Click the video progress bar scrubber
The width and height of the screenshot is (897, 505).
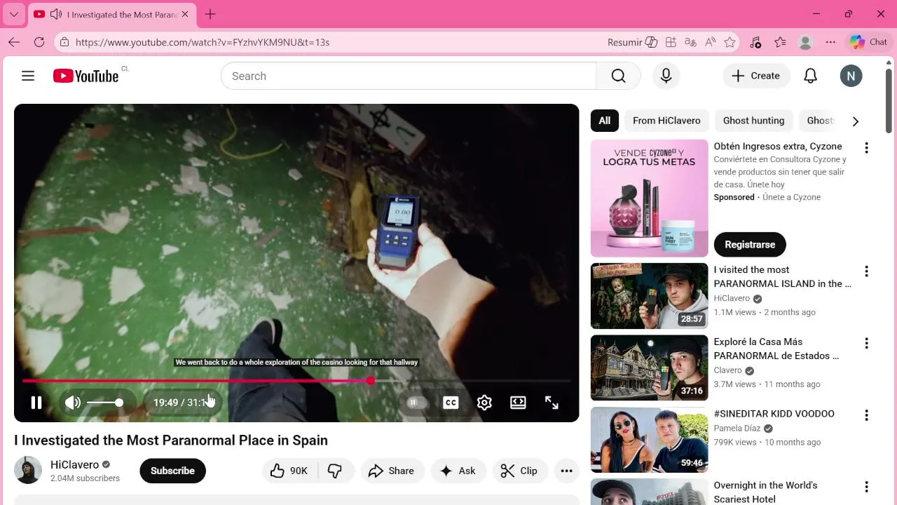(371, 381)
